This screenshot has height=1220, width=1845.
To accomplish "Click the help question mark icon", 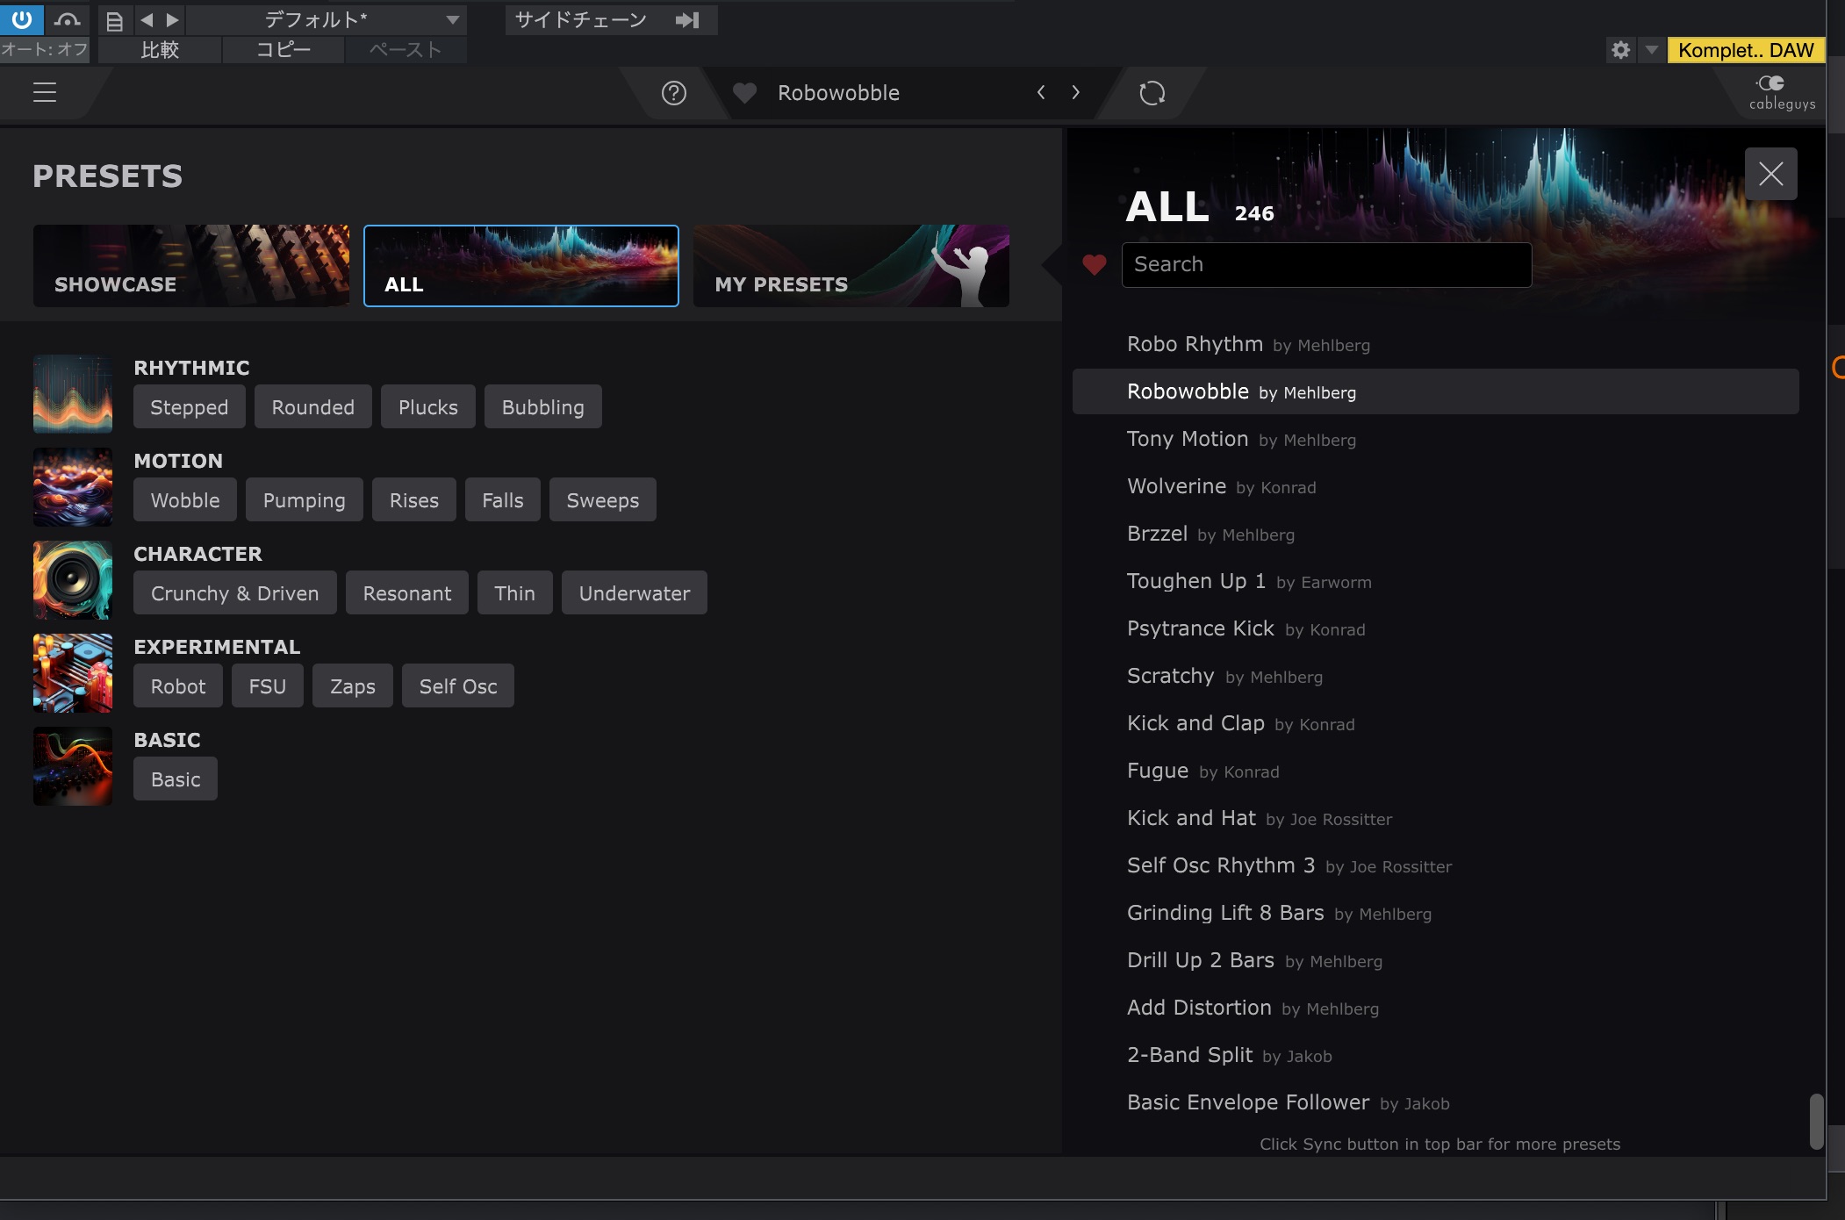I will point(673,93).
